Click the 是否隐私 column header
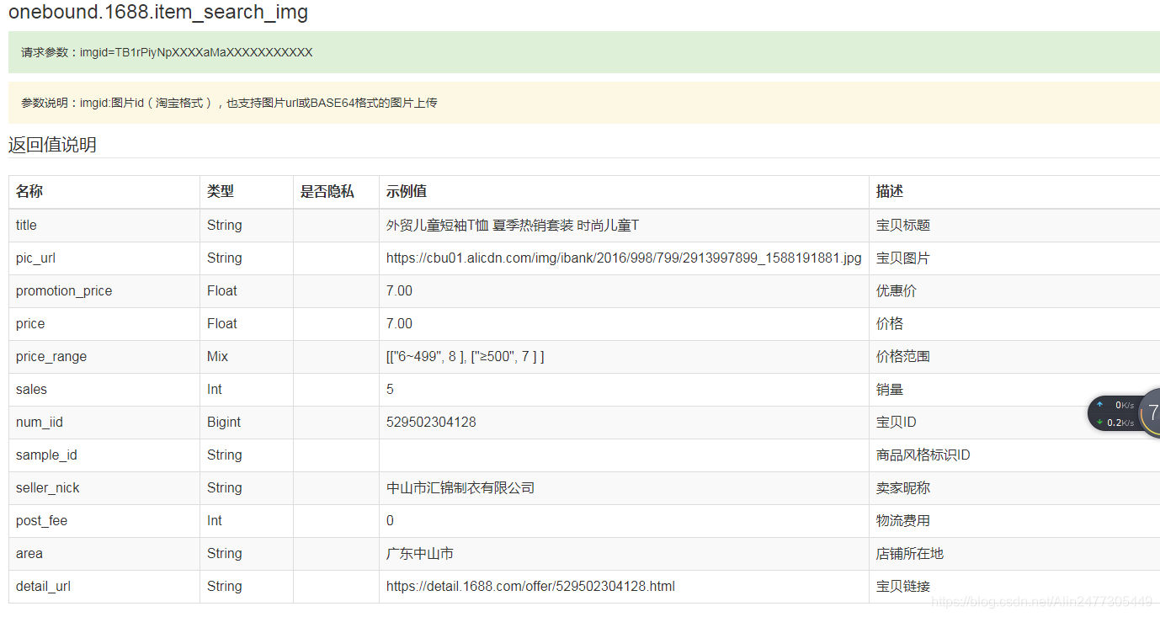Viewport: 1160px width, 617px height. (327, 192)
